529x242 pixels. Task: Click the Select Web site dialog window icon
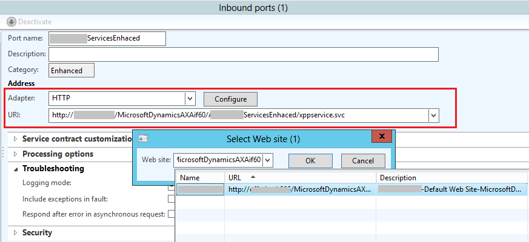coord(142,139)
